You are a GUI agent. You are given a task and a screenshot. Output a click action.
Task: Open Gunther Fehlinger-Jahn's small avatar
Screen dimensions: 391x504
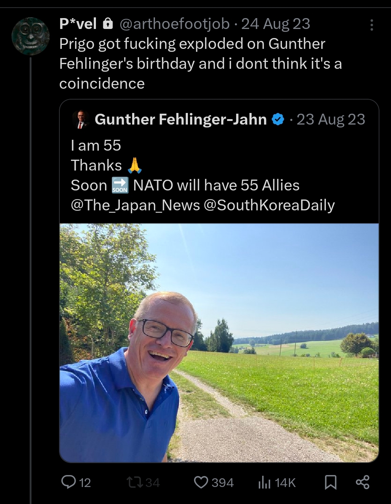point(81,119)
